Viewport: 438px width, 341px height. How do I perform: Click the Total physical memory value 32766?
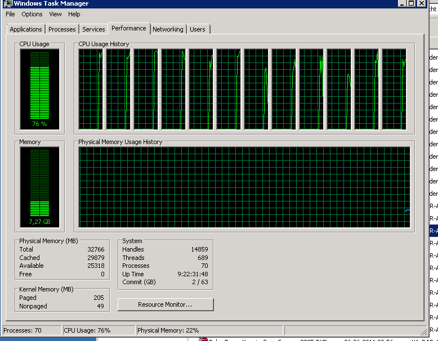(96, 249)
